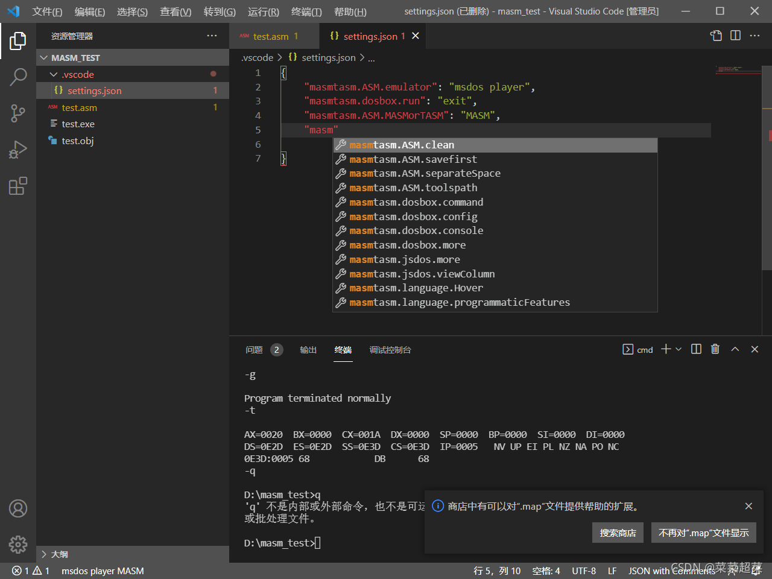This screenshot has height=579, width=772.
Task: Select masmtasm.dosbox.command suggestion
Action: click(495, 202)
